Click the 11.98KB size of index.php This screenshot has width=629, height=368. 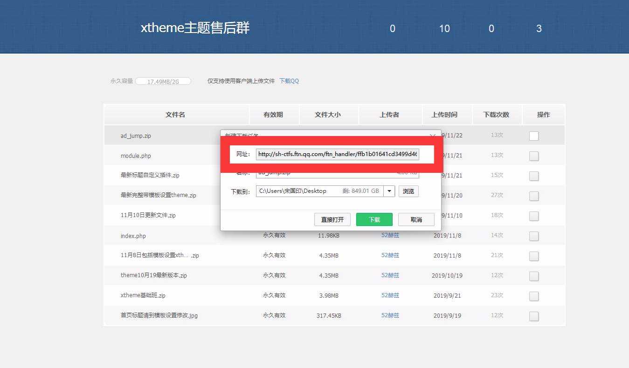329,236
